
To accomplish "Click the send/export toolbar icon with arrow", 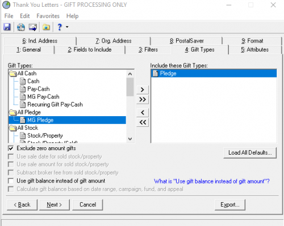I will [x=32, y=27].
